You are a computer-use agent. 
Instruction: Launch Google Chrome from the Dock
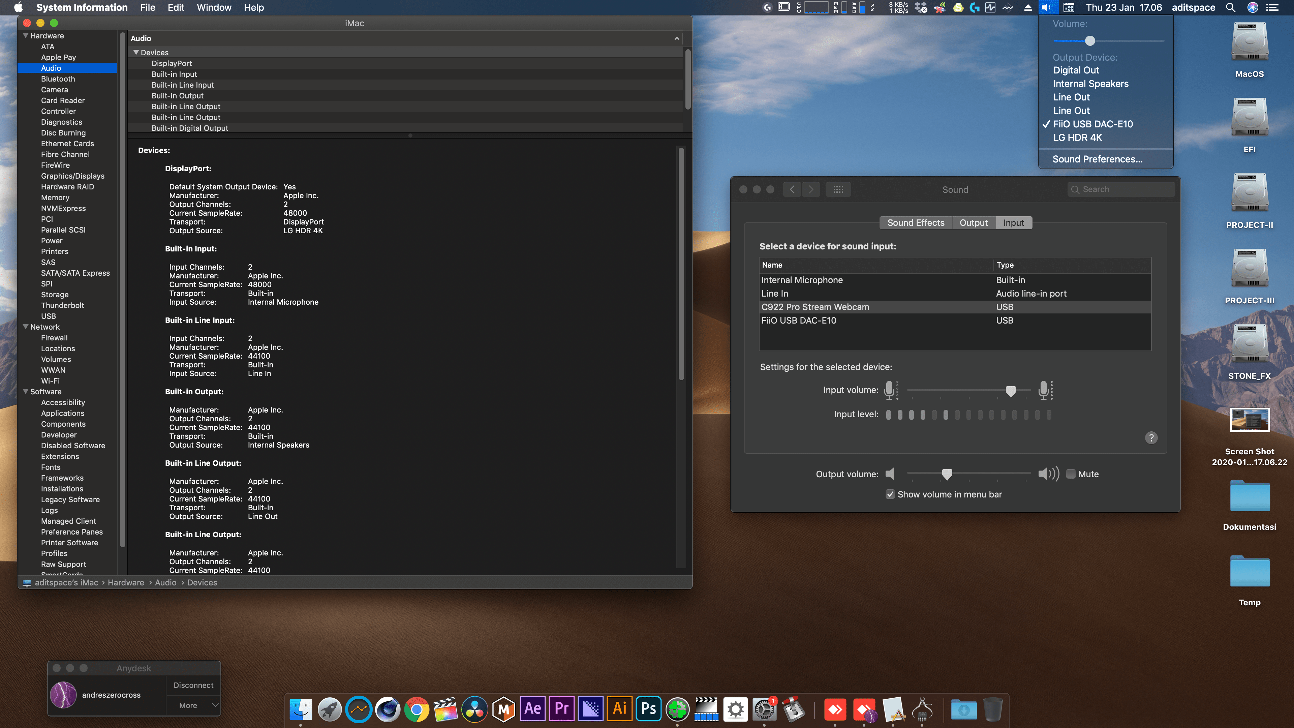point(417,709)
